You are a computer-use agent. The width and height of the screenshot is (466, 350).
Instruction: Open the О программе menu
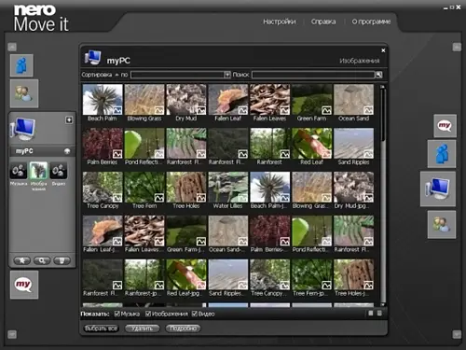(371, 21)
